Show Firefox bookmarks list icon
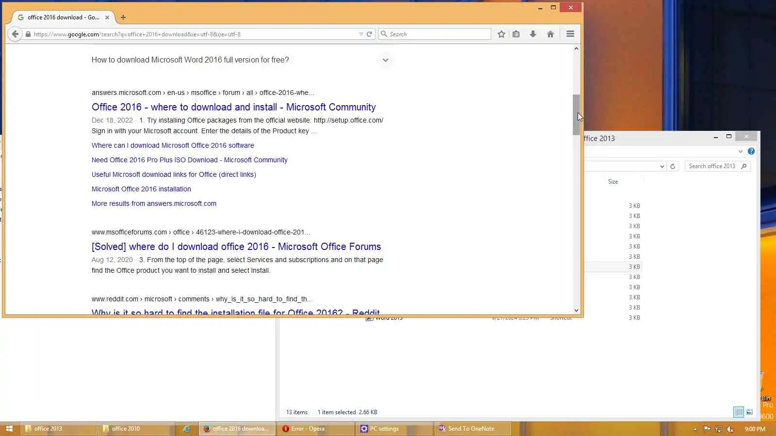The height and width of the screenshot is (436, 776). tap(516, 34)
